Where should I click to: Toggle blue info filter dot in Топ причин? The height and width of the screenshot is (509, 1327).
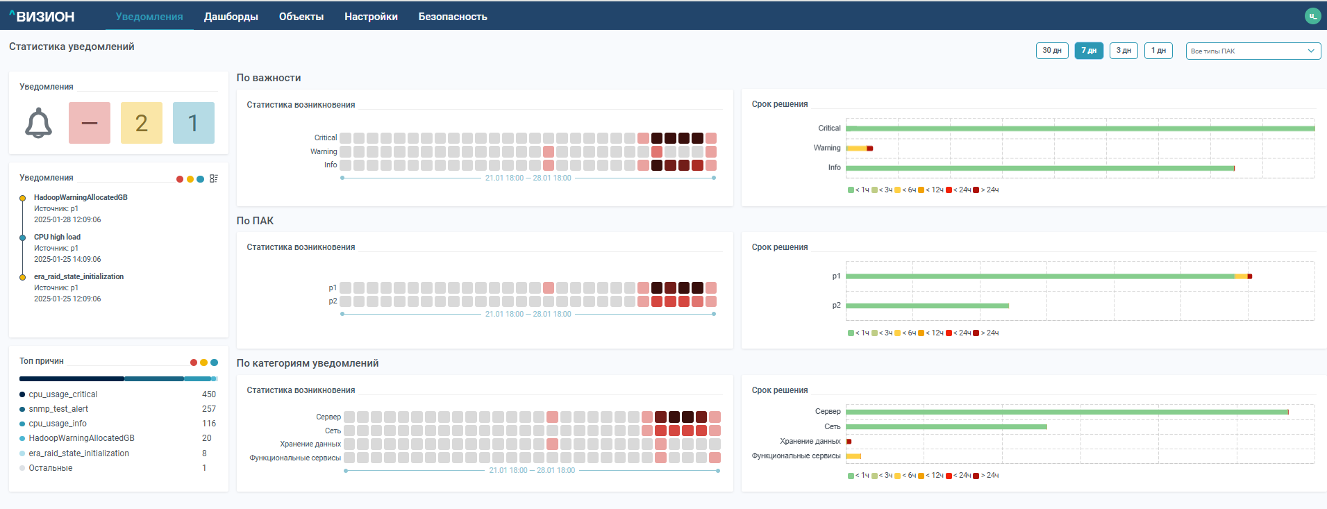tap(214, 362)
